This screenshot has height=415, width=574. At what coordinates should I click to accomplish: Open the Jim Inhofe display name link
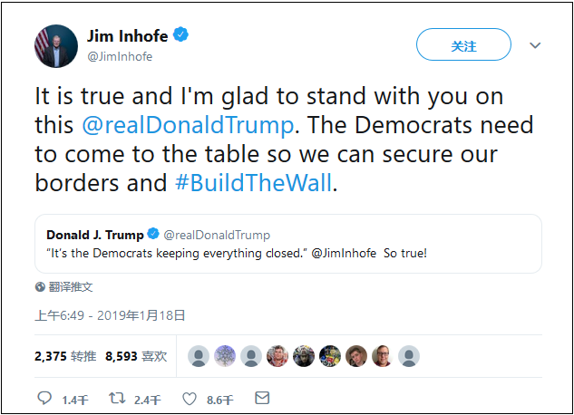pos(127,36)
